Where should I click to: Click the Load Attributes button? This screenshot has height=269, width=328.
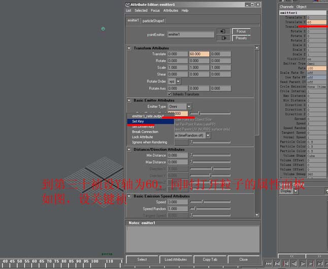(176, 259)
